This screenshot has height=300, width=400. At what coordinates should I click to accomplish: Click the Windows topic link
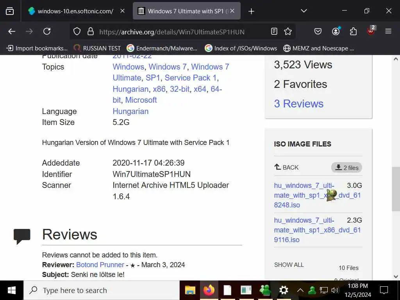click(x=128, y=67)
